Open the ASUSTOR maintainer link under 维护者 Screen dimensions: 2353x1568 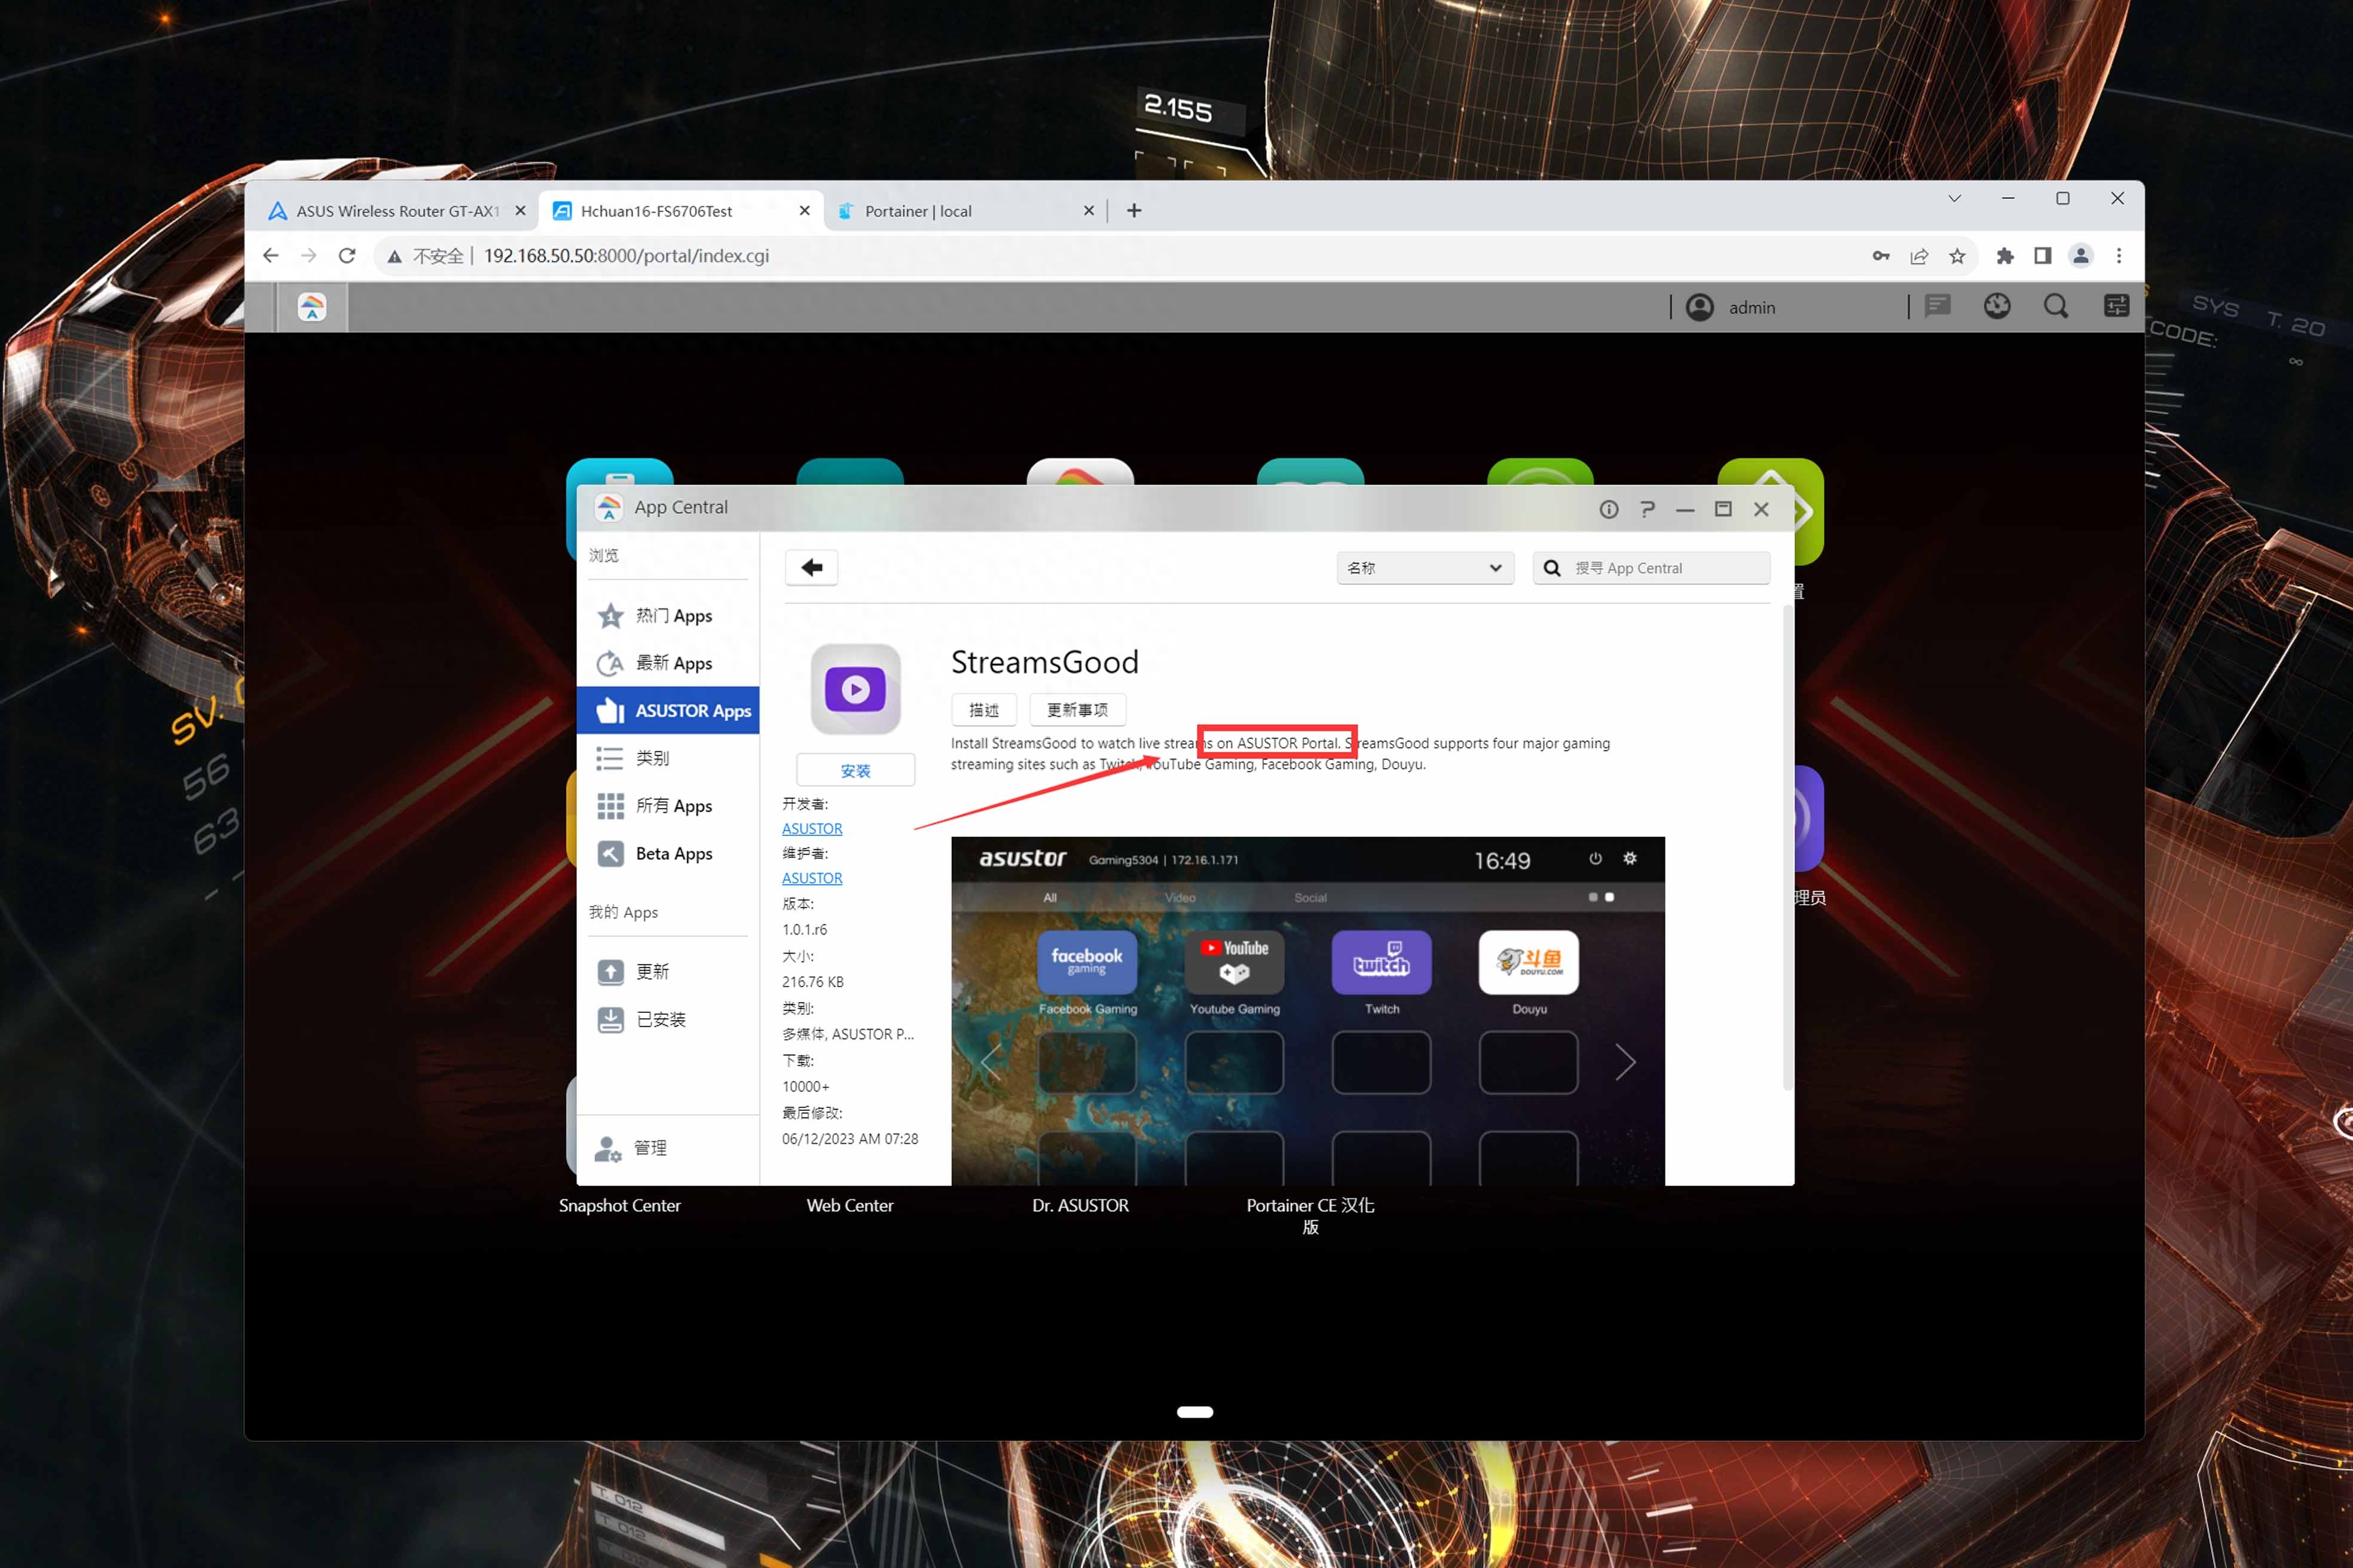811,877
